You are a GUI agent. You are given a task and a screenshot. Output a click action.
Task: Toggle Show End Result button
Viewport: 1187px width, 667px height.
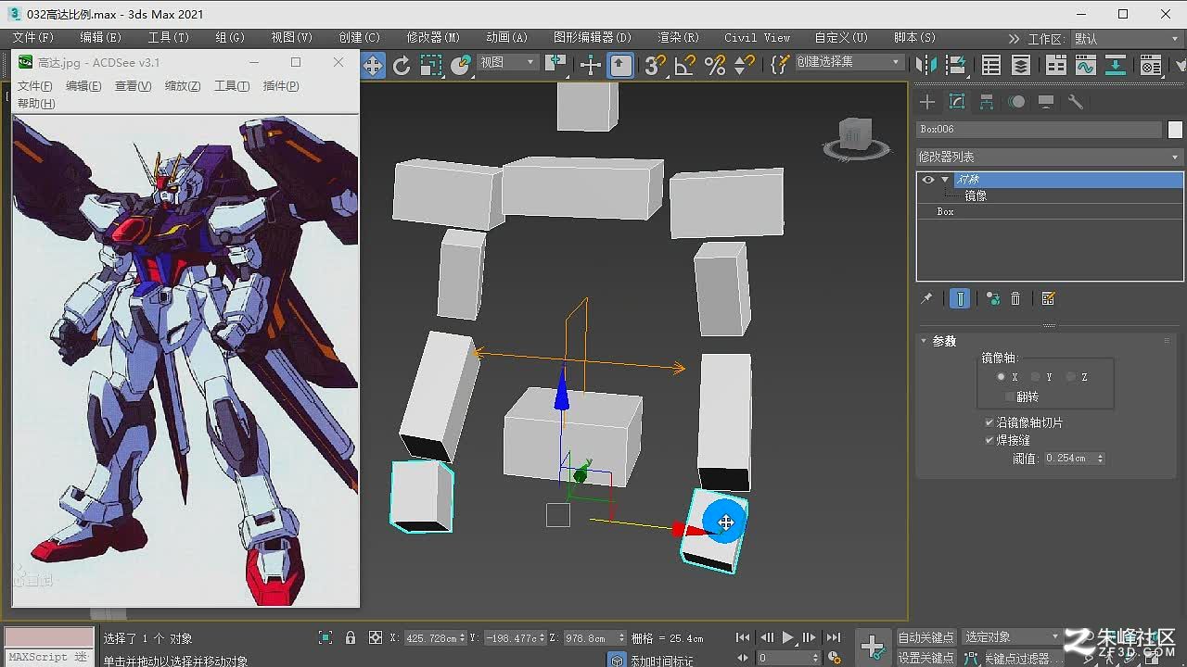[x=960, y=298]
